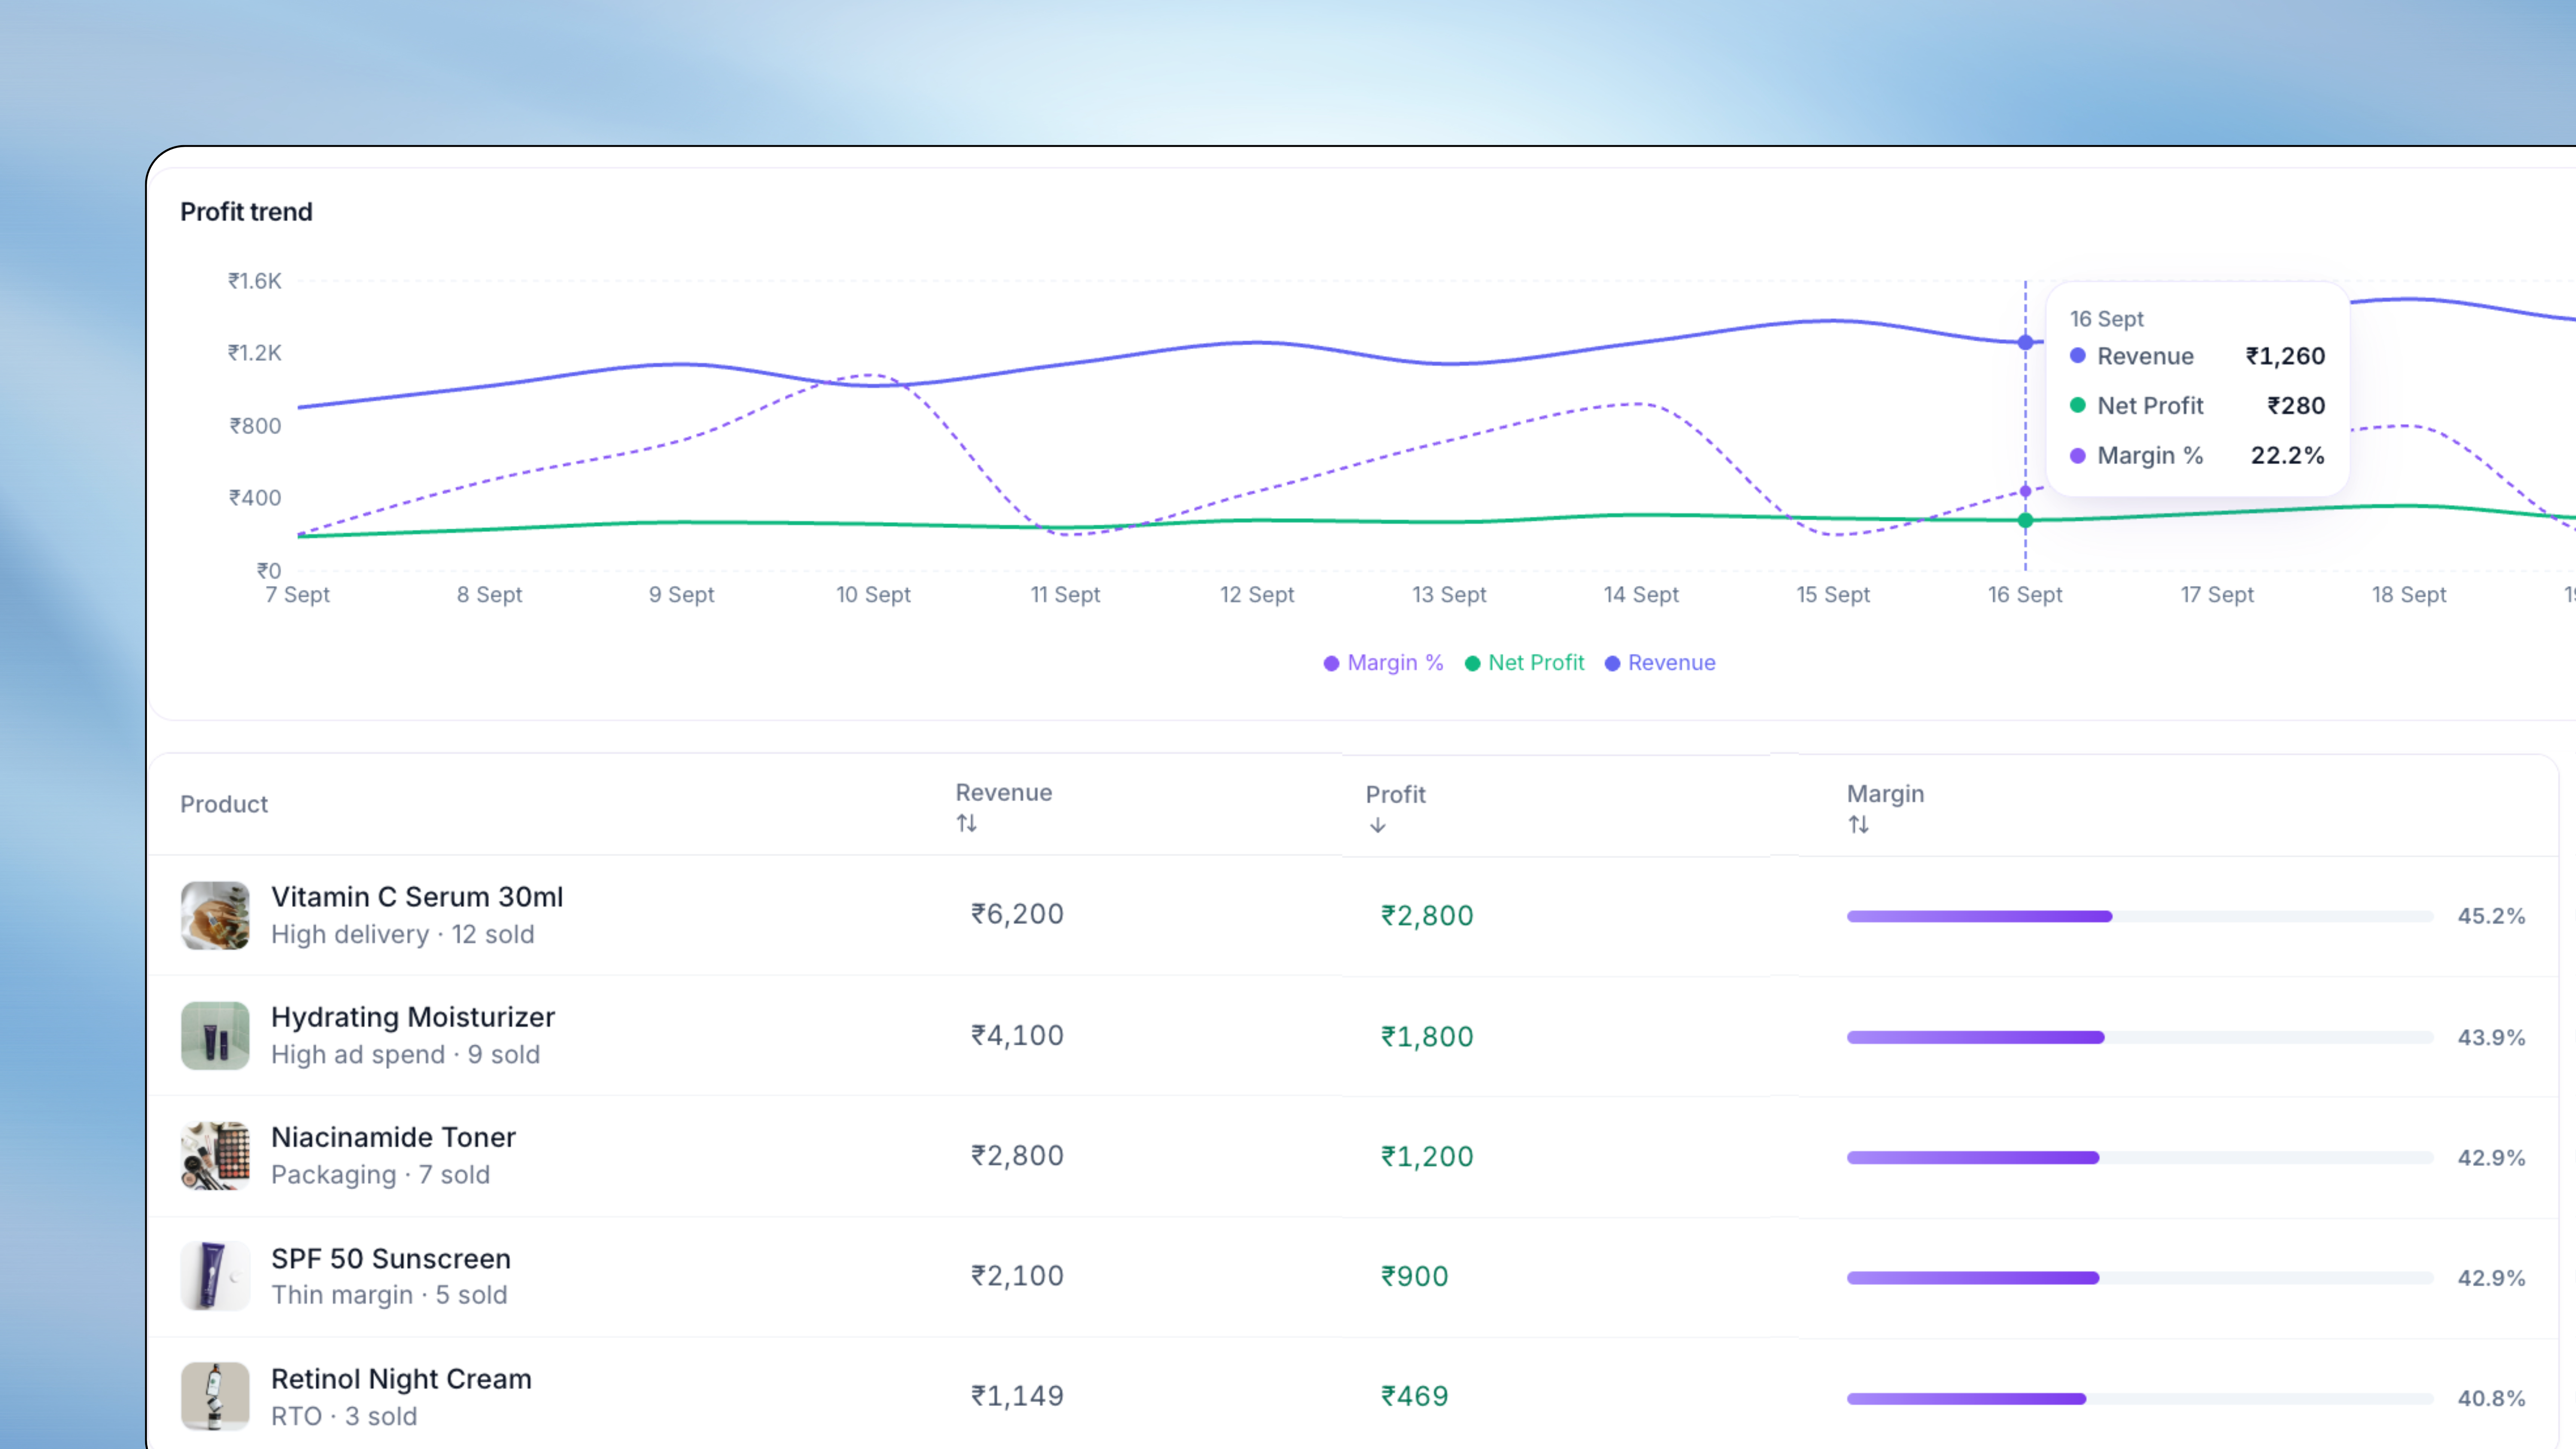Select the Retinol Night Cream name

point(401,1379)
